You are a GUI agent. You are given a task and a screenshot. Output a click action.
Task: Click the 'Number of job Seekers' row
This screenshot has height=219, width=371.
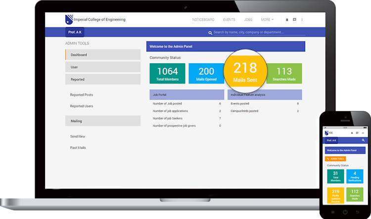coord(186,118)
